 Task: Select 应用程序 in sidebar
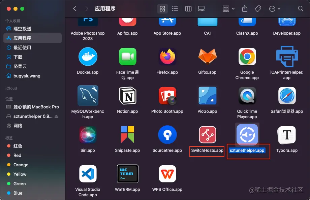point(33,38)
